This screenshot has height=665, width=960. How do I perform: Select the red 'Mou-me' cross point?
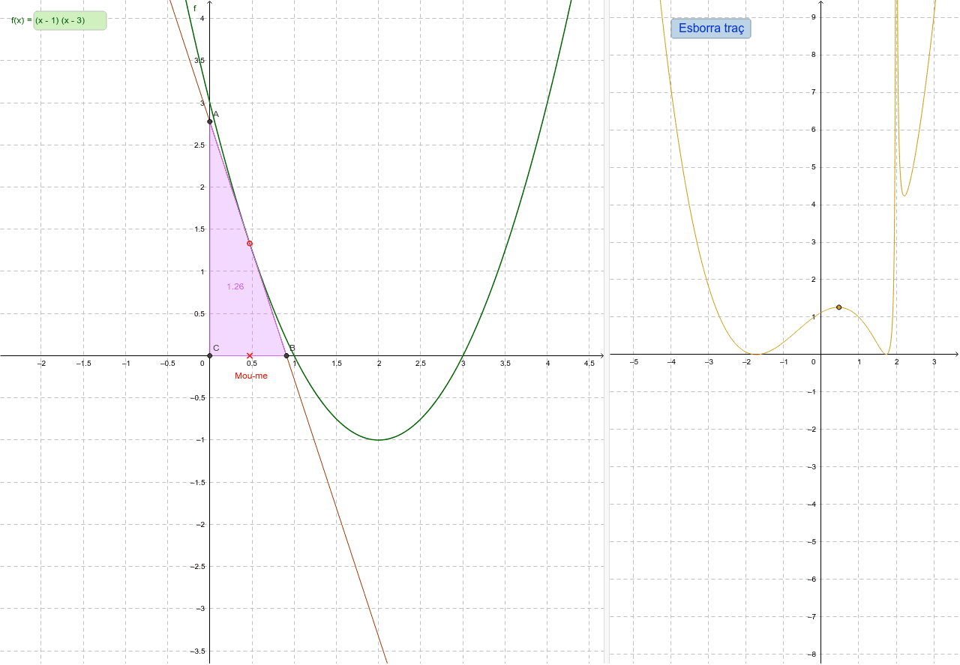(x=250, y=355)
